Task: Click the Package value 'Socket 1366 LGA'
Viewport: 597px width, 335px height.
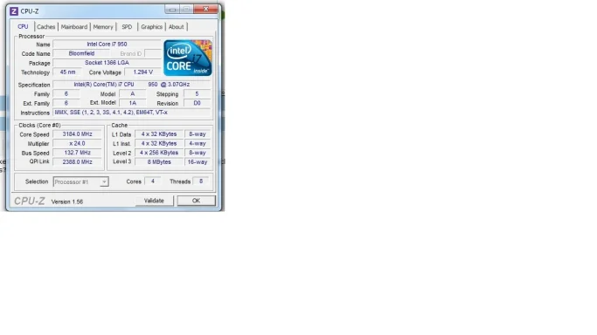Action: coord(107,63)
